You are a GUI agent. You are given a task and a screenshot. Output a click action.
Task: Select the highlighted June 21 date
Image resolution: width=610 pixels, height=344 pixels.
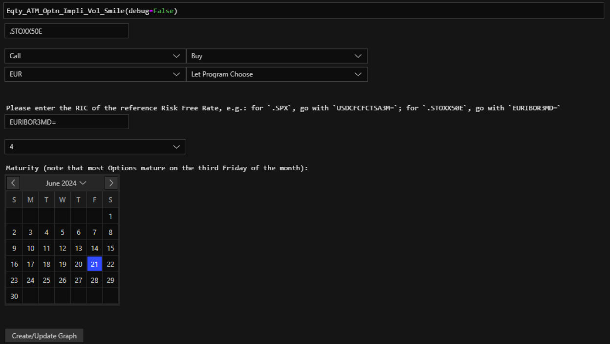point(94,264)
